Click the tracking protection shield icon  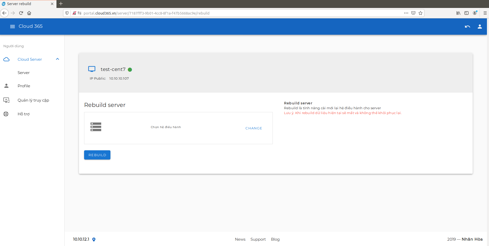click(x=67, y=13)
